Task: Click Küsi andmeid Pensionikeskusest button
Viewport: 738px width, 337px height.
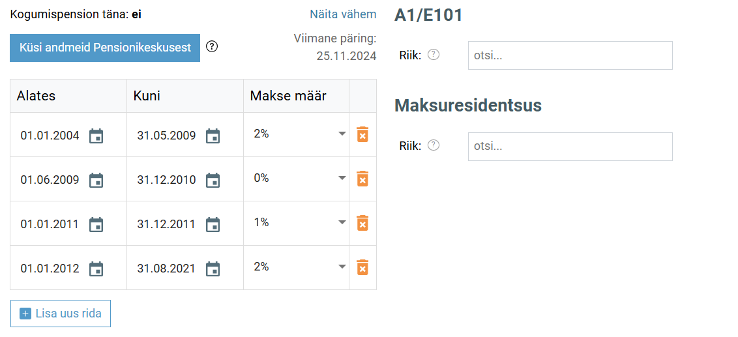Action: (x=105, y=48)
